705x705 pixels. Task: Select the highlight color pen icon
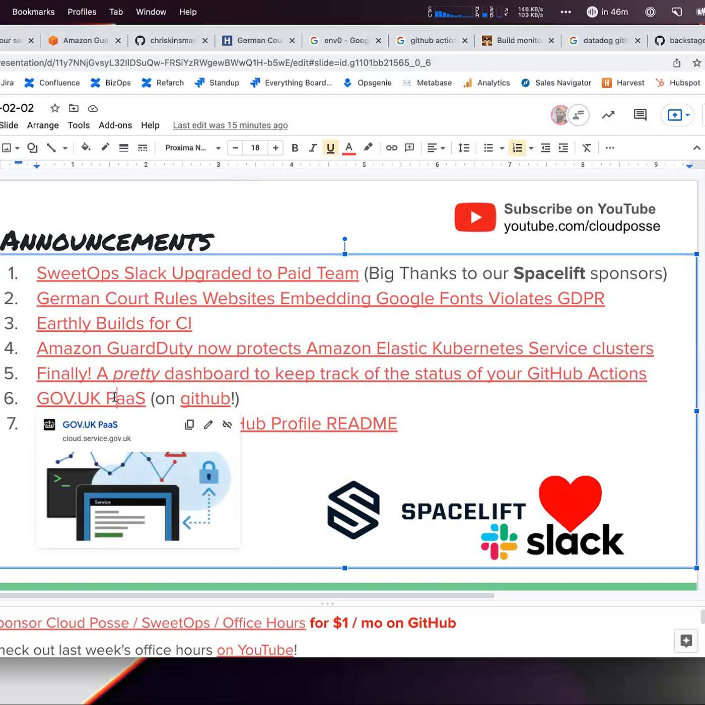368,147
